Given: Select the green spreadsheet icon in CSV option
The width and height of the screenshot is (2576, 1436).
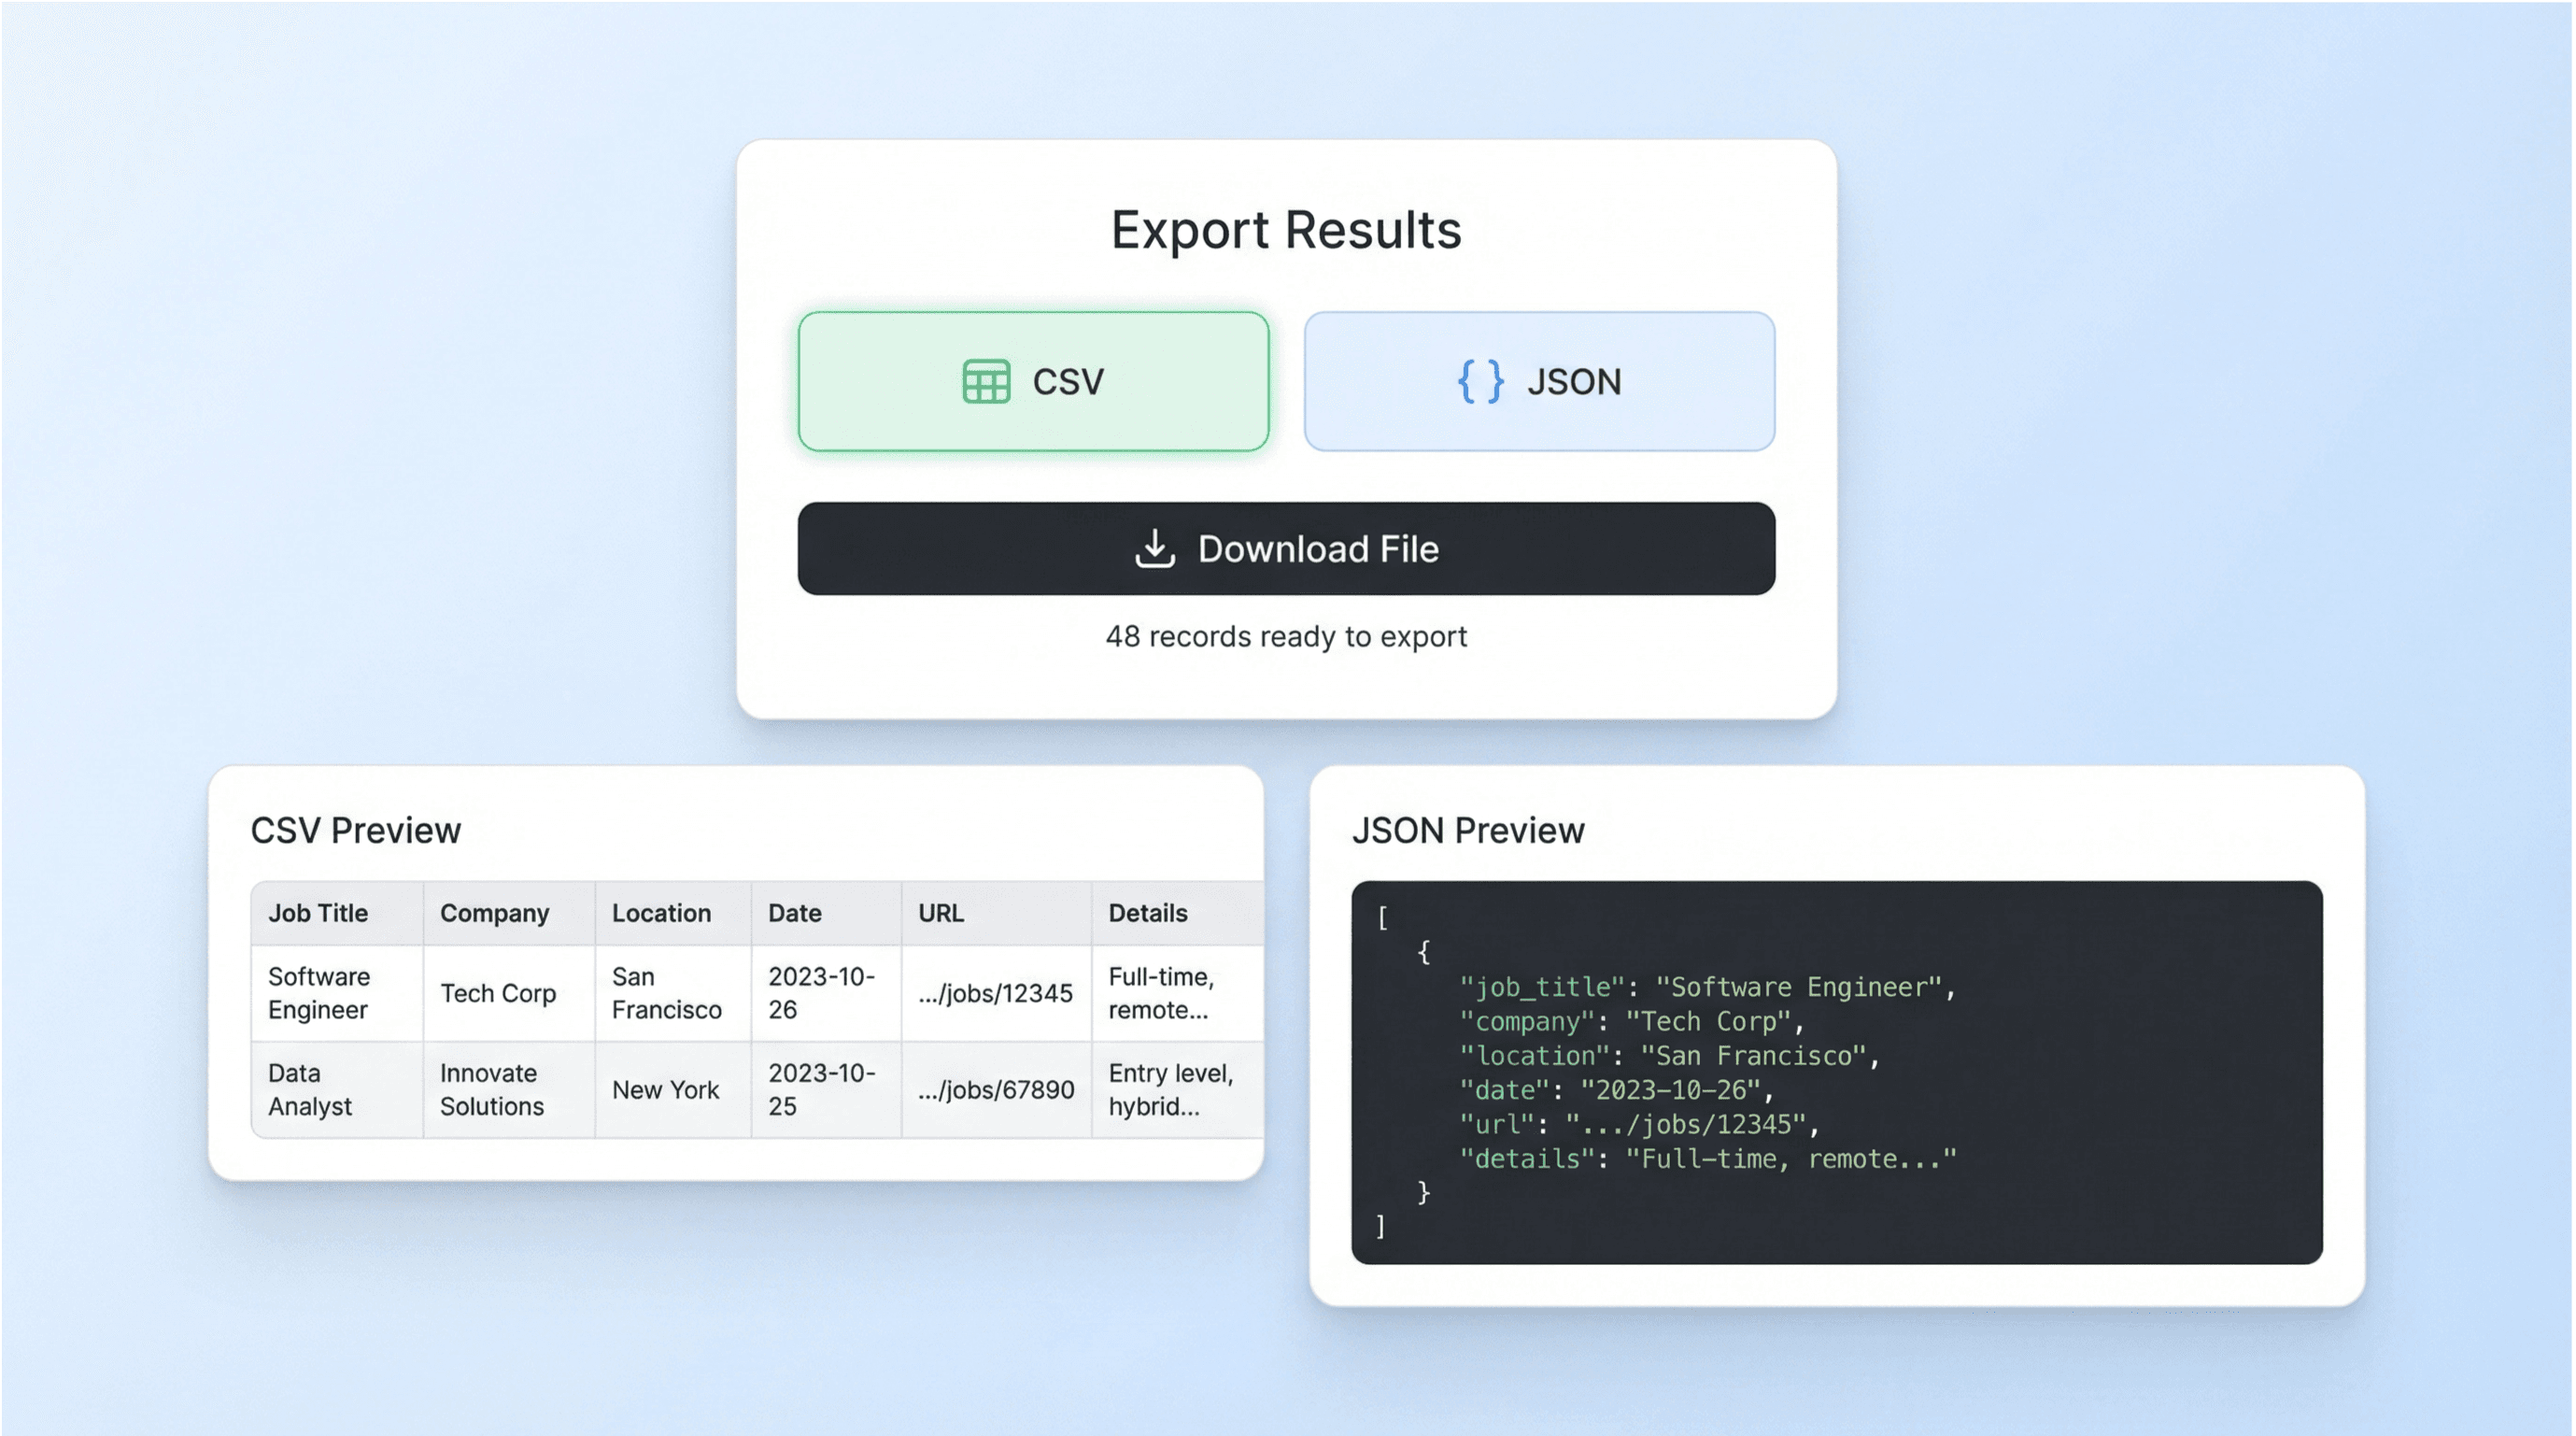Looking at the screenshot, I should [x=984, y=381].
